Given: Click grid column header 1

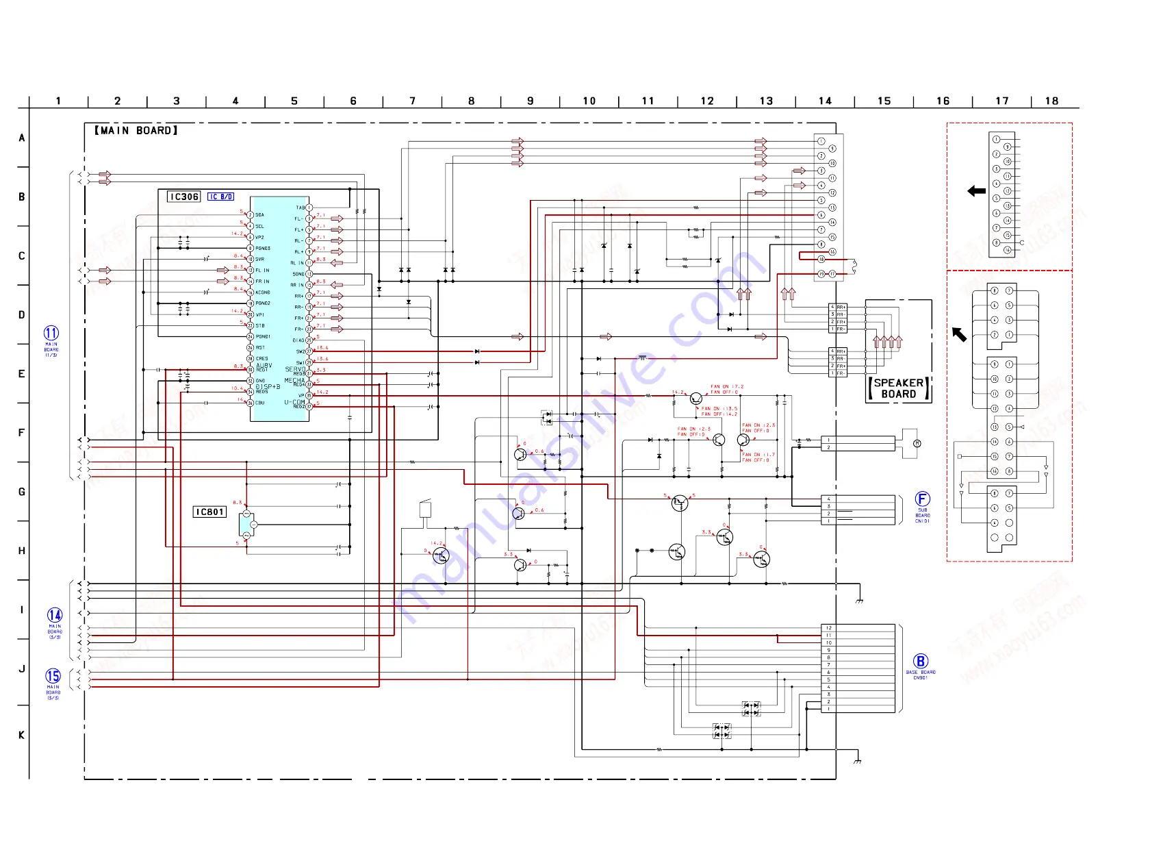Looking at the screenshot, I should point(58,101).
